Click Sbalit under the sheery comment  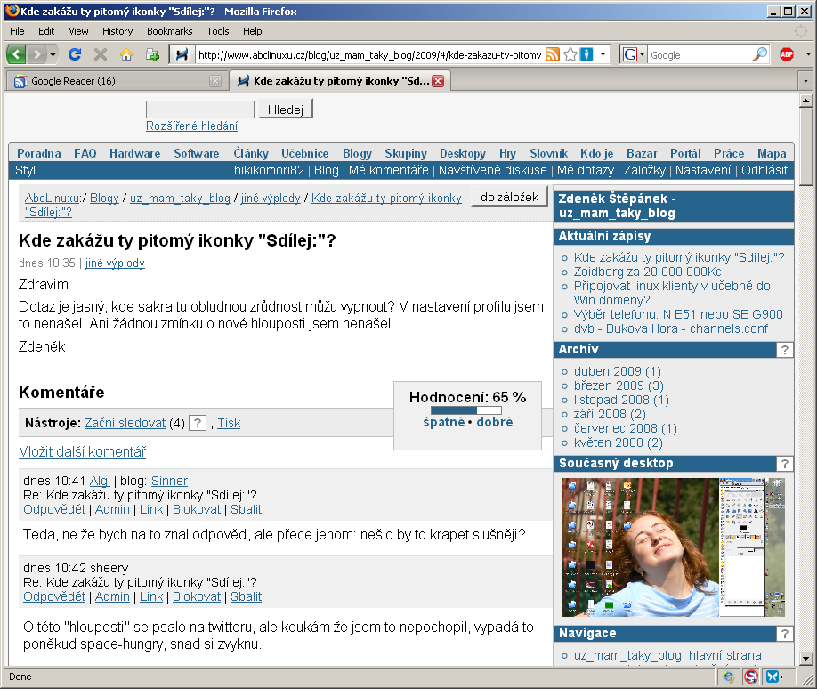coord(246,596)
